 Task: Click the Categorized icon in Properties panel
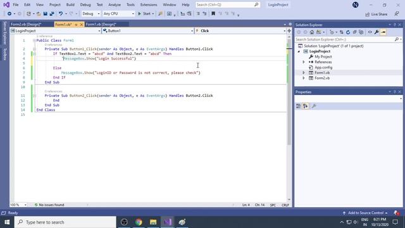pyautogui.click(x=298, y=106)
